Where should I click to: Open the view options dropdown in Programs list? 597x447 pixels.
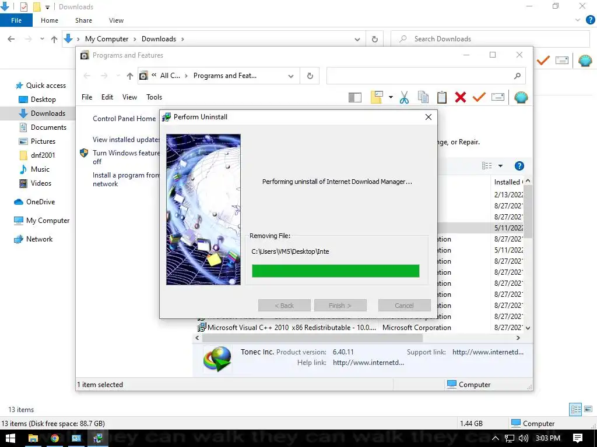(500, 166)
